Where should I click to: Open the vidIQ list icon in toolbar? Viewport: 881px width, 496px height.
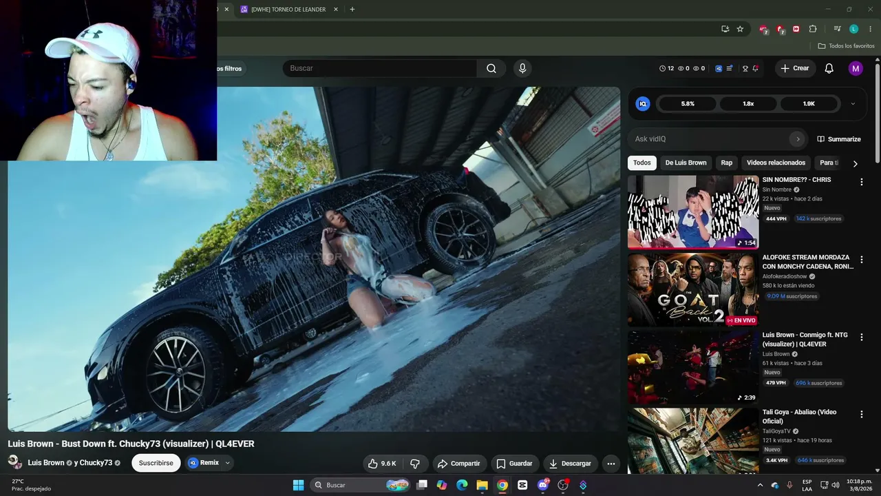tap(730, 68)
